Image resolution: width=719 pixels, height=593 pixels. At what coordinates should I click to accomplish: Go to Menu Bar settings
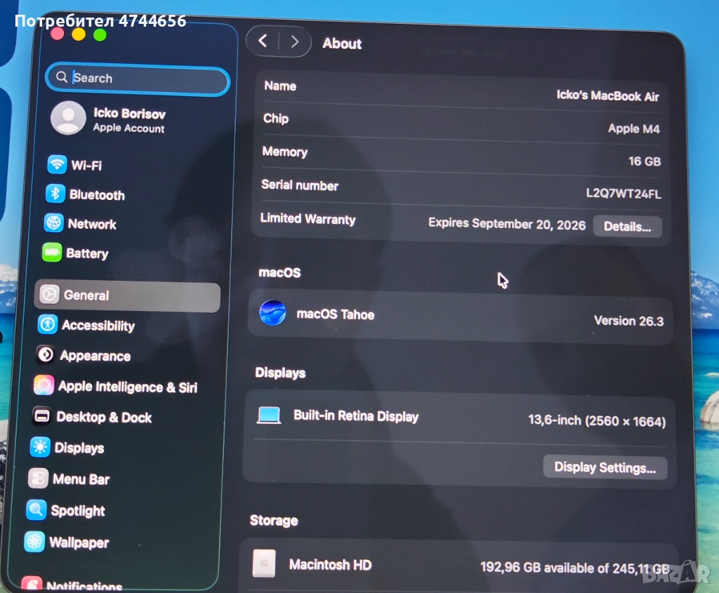click(x=81, y=479)
